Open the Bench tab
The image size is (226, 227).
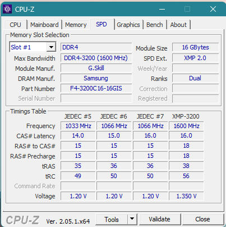click(x=155, y=25)
